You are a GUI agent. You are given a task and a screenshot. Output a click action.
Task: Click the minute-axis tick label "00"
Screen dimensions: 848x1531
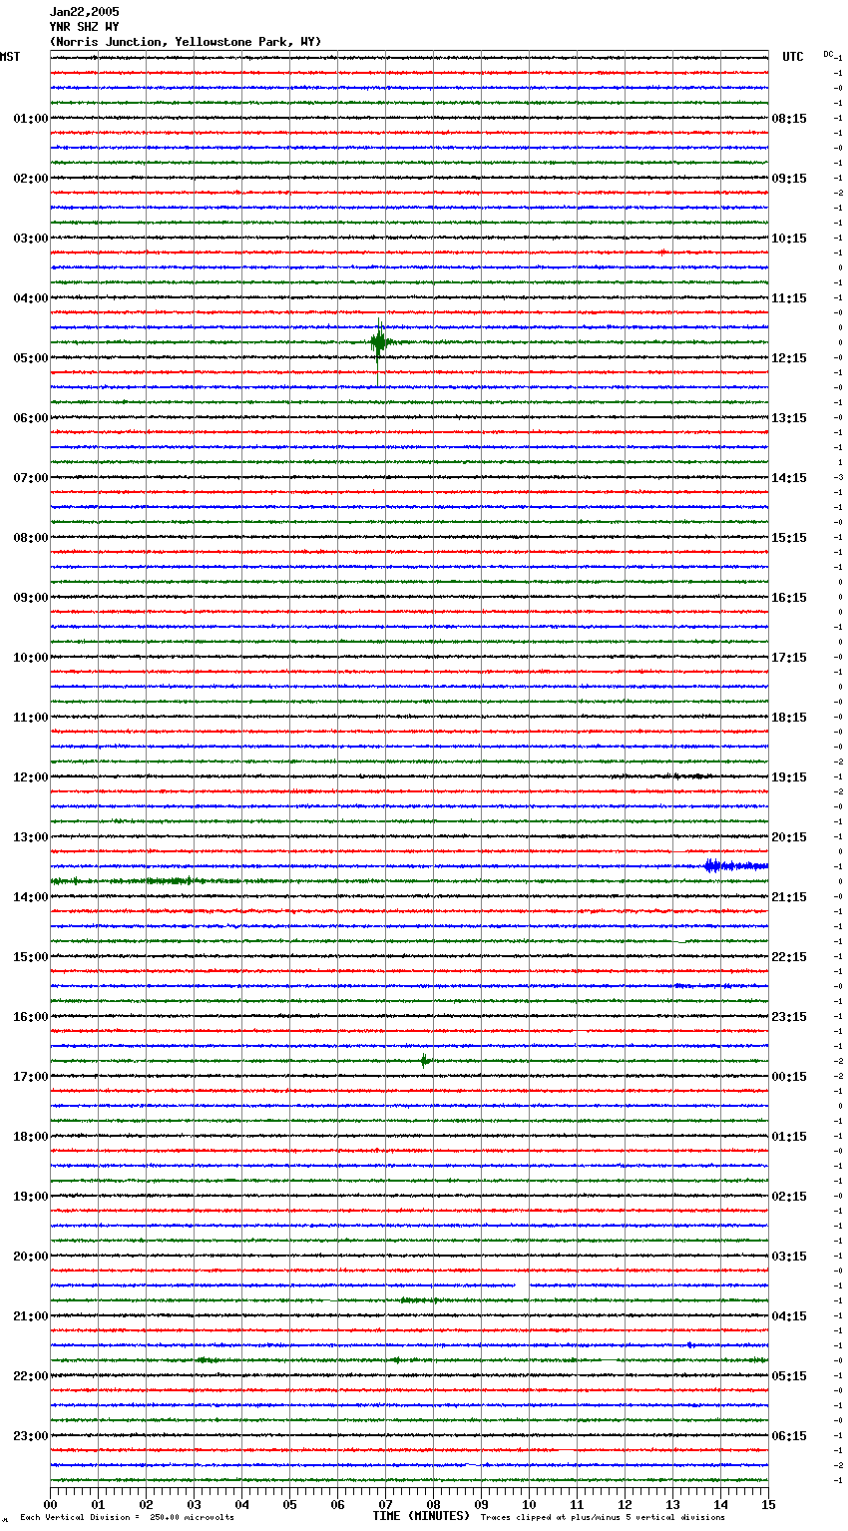pyautogui.click(x=51, y=1504)
